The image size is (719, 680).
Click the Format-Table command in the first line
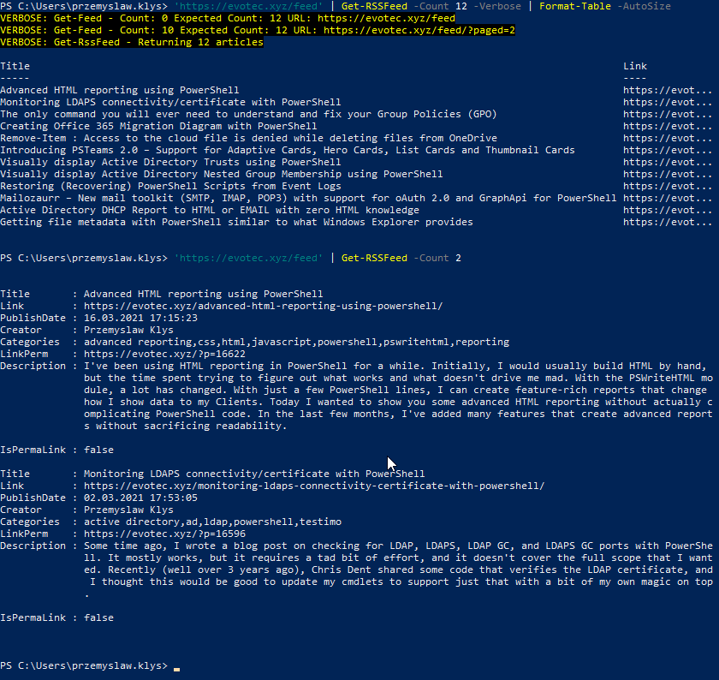573,6
